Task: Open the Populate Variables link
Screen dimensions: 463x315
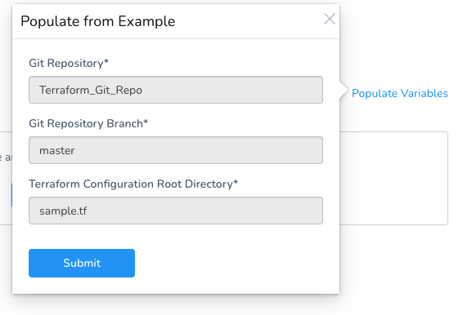Action: (400, 93)
